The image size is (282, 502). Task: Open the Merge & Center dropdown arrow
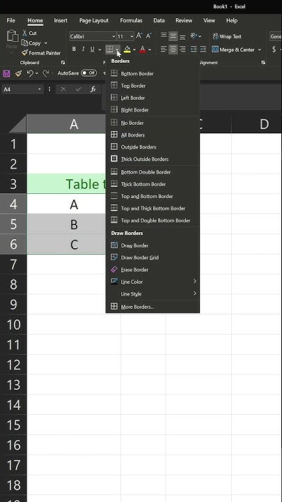click(259, 50)
